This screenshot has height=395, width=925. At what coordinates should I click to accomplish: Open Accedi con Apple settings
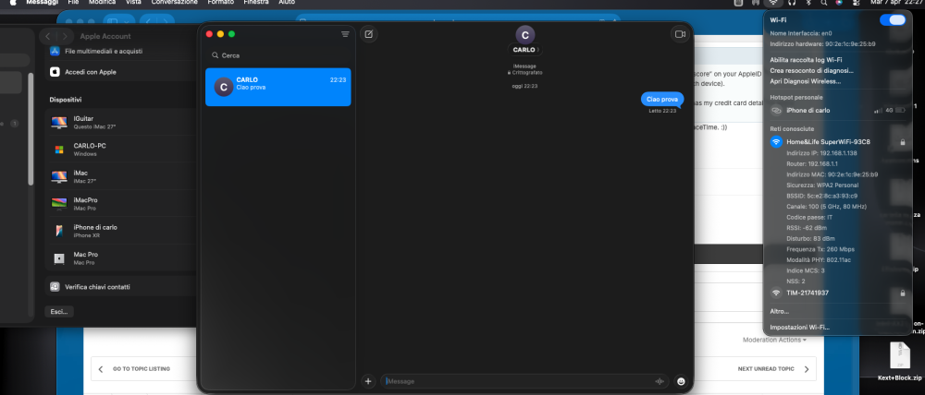[121, 72]
